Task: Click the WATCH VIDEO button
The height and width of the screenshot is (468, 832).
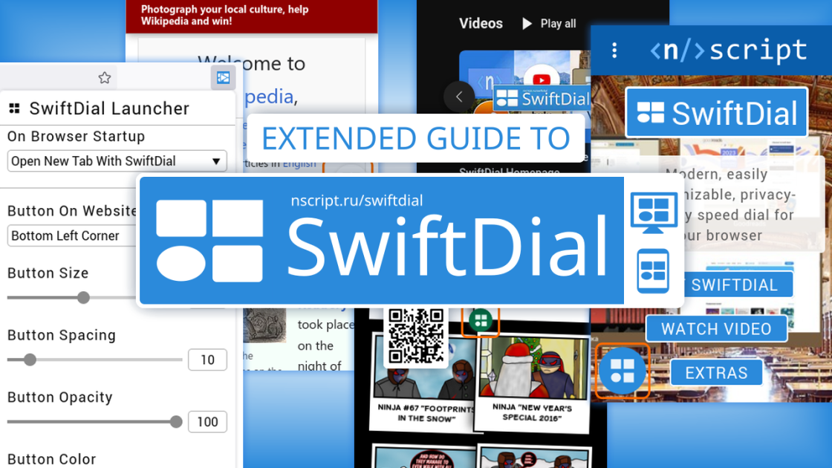Action: click(x=716, y=329)
